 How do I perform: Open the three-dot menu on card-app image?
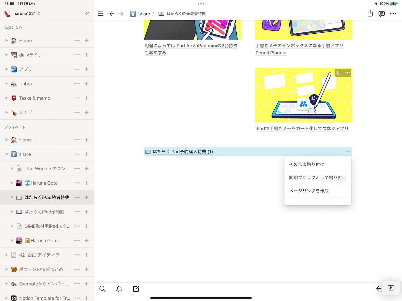point(347,73)
